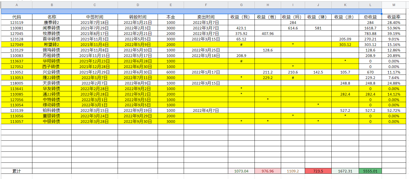The height and width of the screenshot is (179, 409).
Task: Select the 牧原转债 name cell
Action: click(52, 34)
